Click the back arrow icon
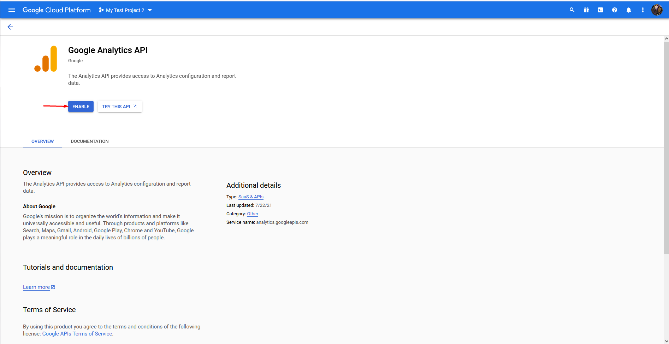 [x=10, y=27]
